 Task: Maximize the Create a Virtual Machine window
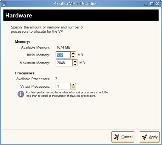(x=152, y=4)
